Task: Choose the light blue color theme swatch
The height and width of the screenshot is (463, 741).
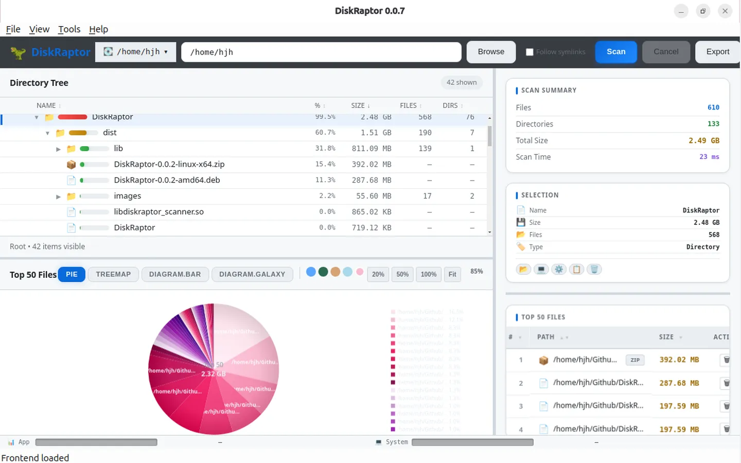Action: [348, 272]
